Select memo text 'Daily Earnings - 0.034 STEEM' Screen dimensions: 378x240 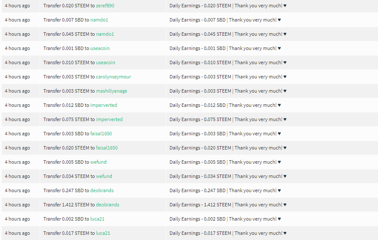pos(200,176)
